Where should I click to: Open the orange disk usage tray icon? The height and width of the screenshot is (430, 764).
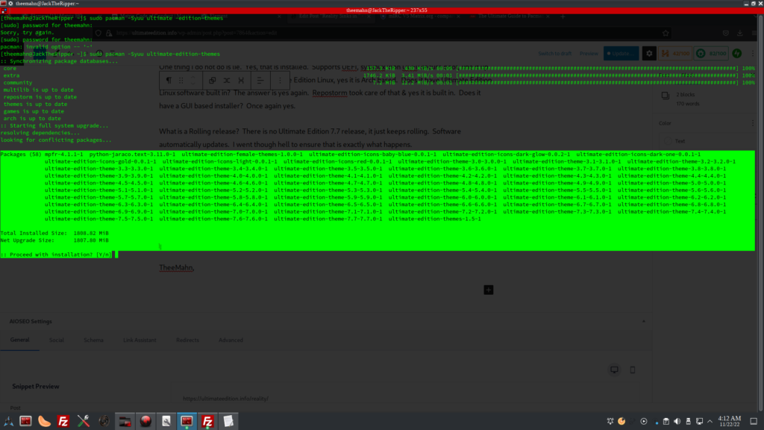pyautogui.click(x=621, y=421)
